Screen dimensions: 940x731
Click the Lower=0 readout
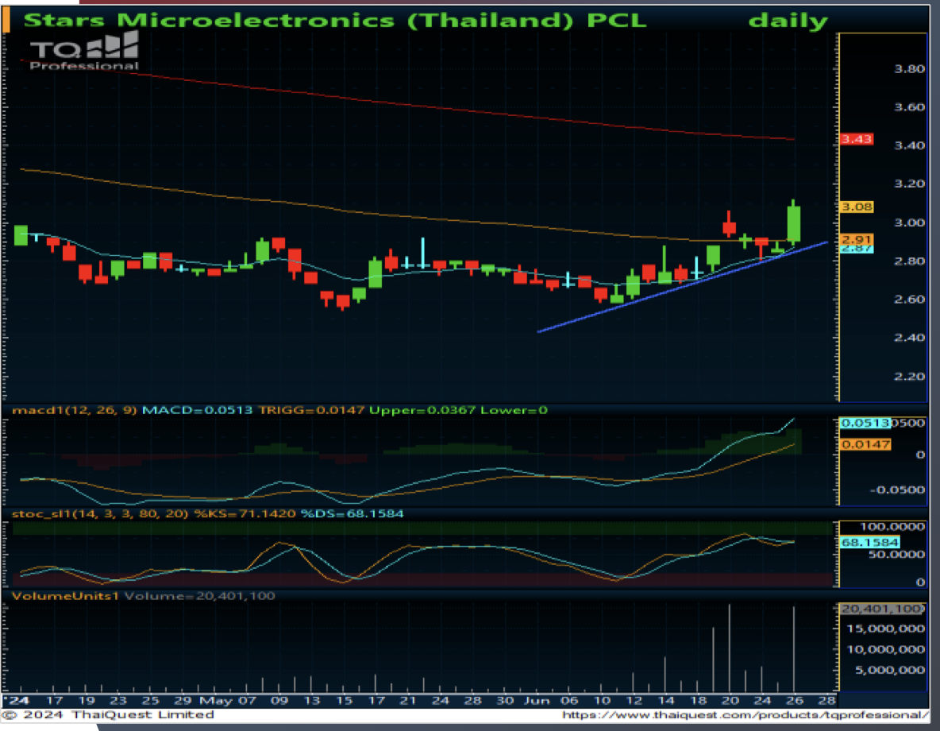[x=514, y=411]
